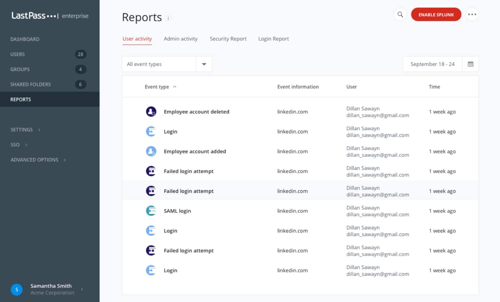Click Samantha Smith's avatar icon
The width and height of the screenshot is (500, 302).
[17, 290]
